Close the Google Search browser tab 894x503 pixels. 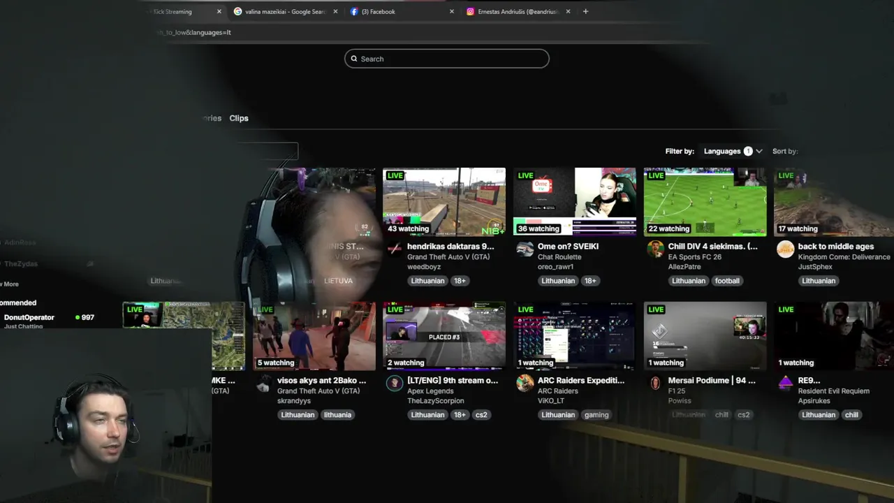335,11
